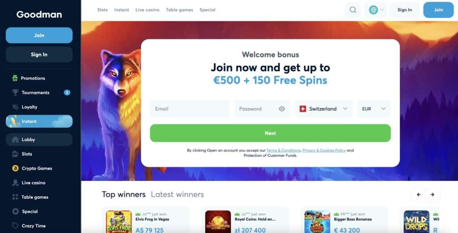Screen dimensions: 458x233
Task: Expand the globe language selector
Action: (376, 10)
